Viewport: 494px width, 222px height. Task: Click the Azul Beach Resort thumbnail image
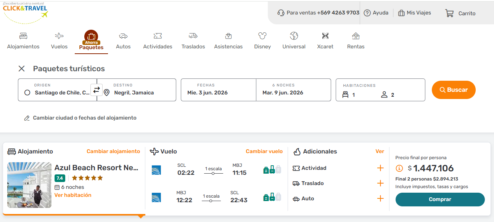tap(29, 185)
